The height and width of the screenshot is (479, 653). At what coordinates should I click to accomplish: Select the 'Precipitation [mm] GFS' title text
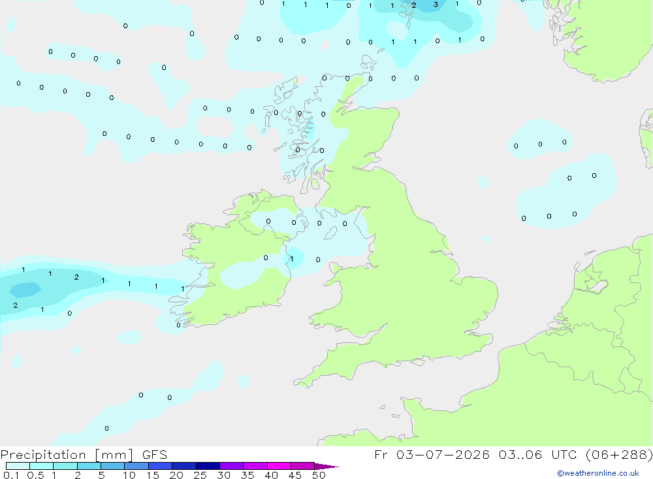(84, 455)
